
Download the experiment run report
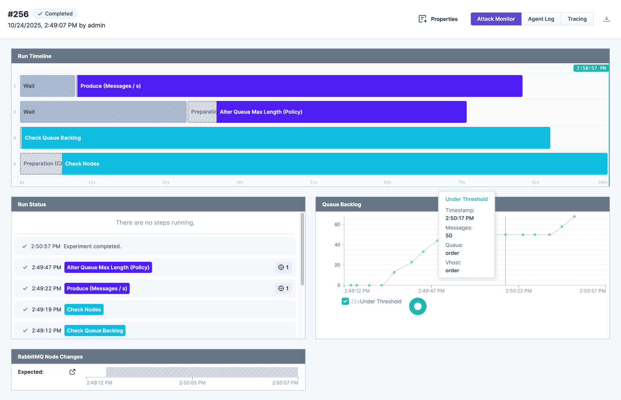pyautogui.click(x=606, y=19)
